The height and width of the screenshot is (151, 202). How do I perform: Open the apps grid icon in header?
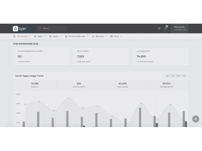(x=159, y=28)
